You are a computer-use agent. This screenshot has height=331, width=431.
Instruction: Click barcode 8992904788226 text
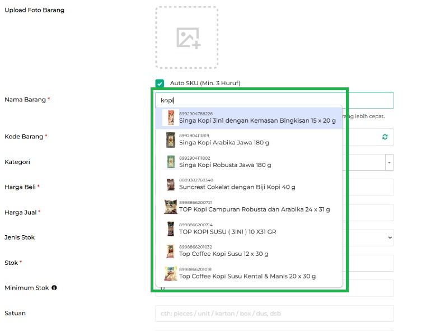pyautogui.click(x=196, y=114)
